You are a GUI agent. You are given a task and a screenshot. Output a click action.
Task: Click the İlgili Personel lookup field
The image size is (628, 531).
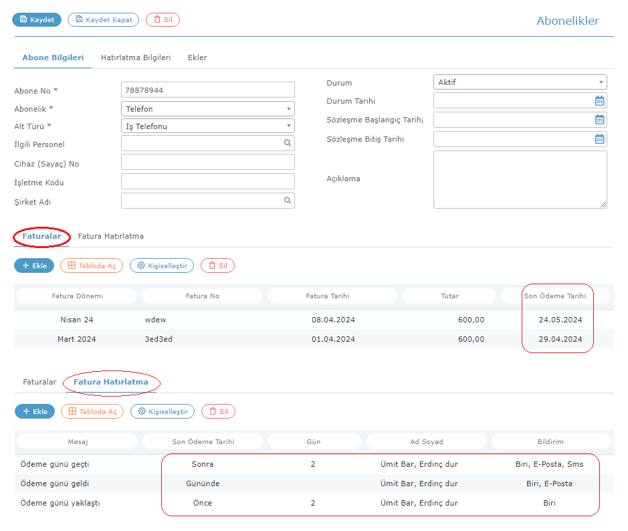(208, 143)
